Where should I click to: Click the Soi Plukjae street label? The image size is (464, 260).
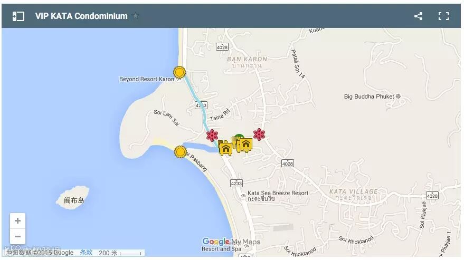click(423, 215)
